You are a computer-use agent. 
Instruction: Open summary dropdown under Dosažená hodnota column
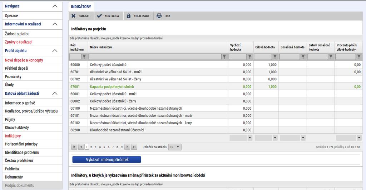coord(303,138)
